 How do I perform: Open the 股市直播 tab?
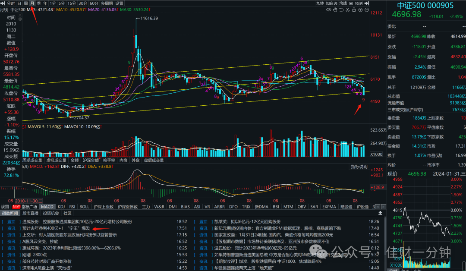pos(30,213)
